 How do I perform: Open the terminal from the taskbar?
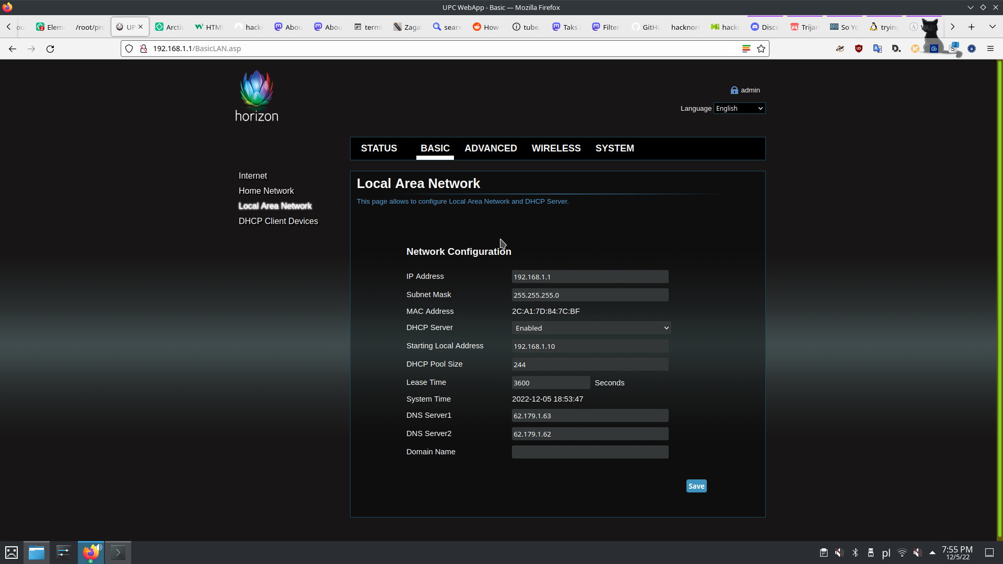pos(118,553)
